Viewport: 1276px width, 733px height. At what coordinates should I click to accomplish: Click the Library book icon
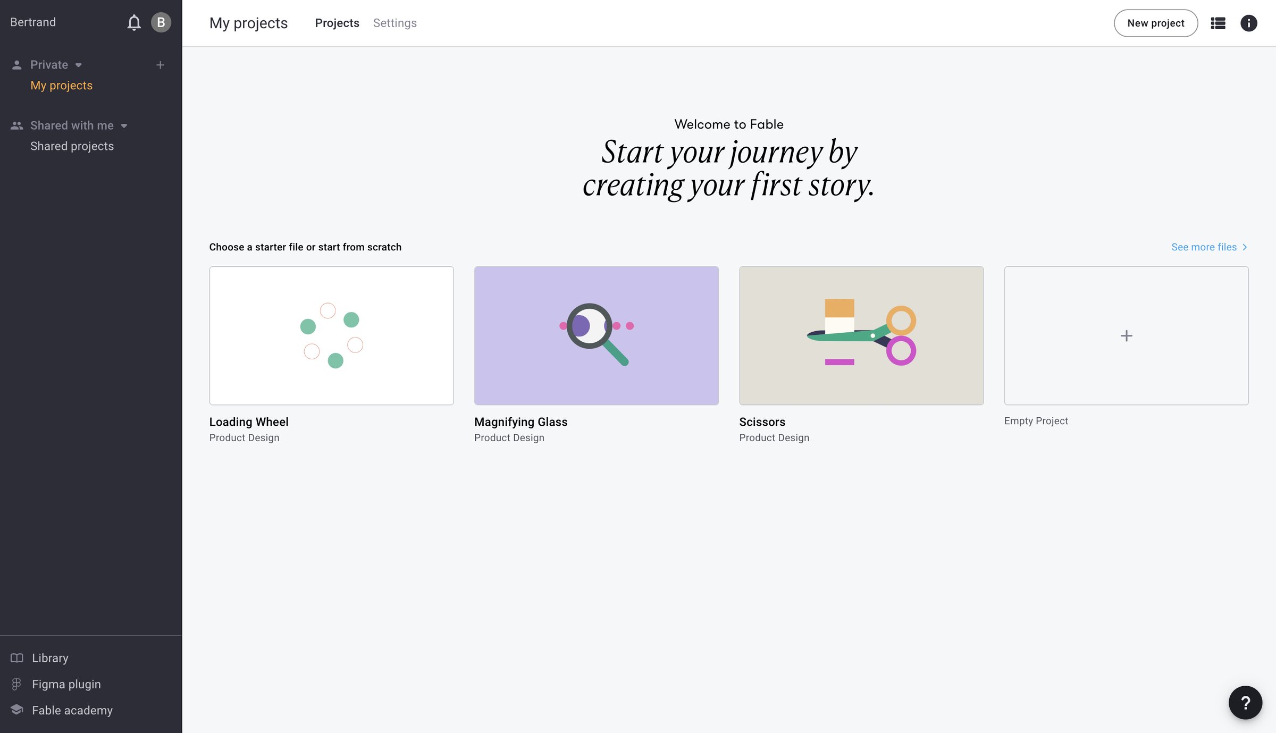pos(16,658)
